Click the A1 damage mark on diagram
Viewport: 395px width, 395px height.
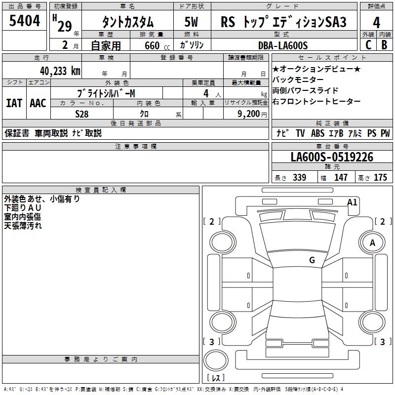click(x=352, y=202)
